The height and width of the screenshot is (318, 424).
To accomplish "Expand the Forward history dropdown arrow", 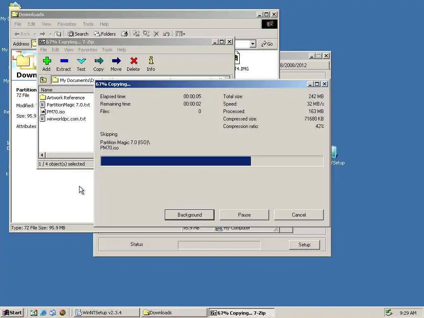I will [50, 34].
